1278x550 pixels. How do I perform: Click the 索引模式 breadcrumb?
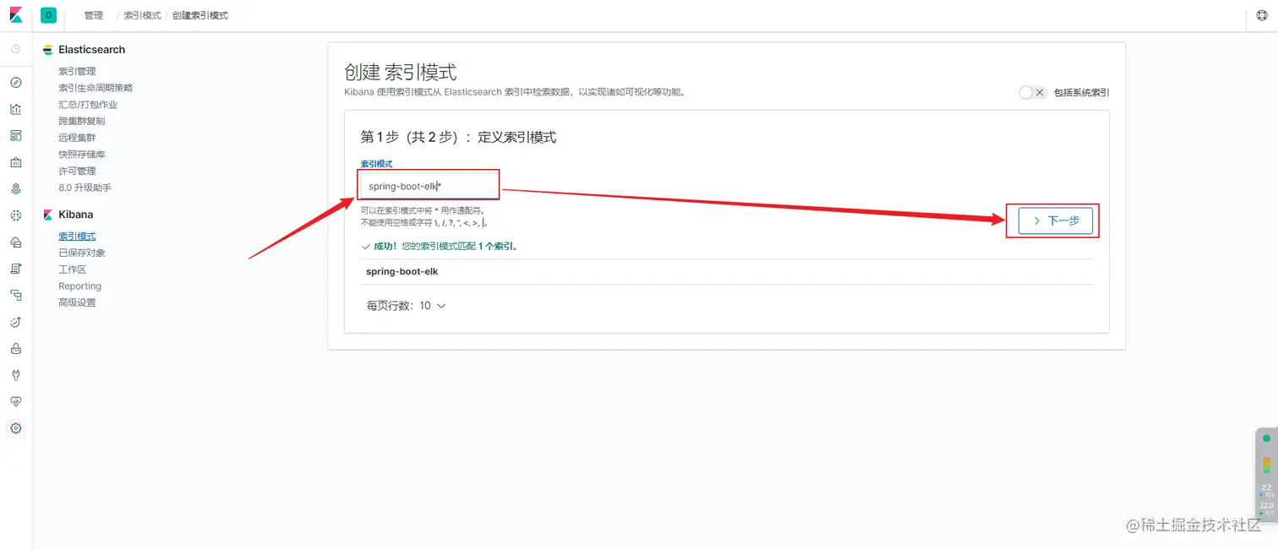142,16
